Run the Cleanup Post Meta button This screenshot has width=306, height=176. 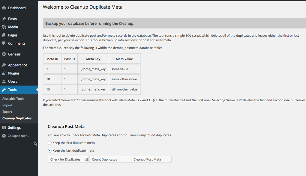coord(151,160)
